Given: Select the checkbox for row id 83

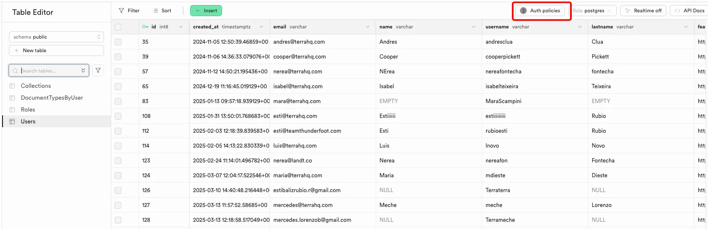Looking at the screenshot, I should (x=118, y=101).
